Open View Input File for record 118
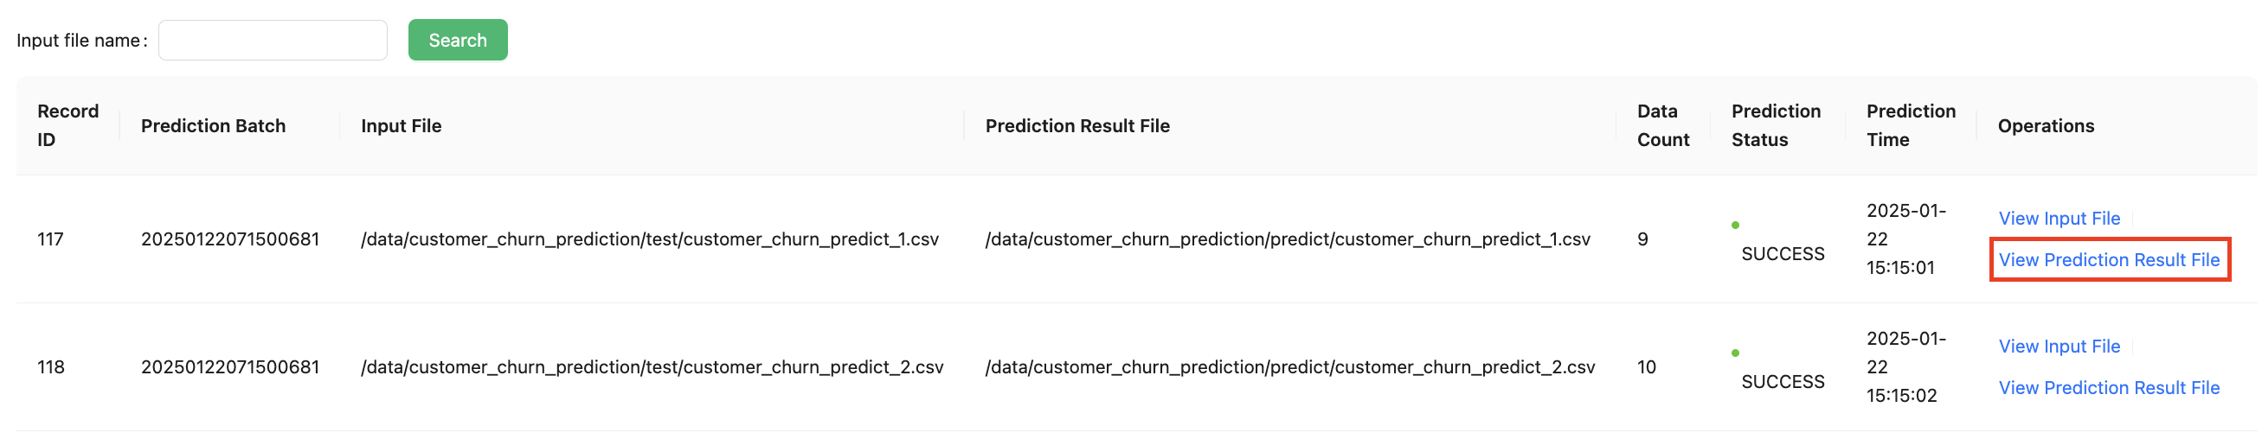 (x=2059, y=347)
